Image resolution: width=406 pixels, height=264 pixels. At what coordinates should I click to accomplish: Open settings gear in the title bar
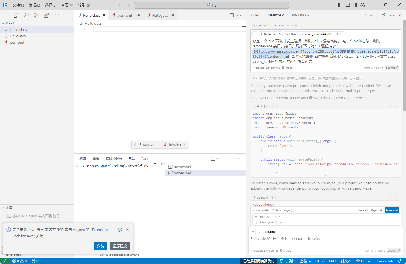coord(363,5)
